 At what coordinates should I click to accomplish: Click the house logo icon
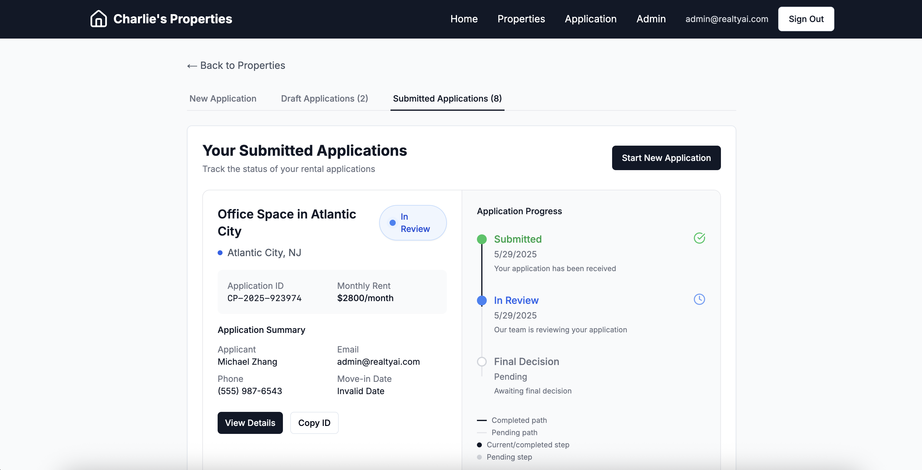point(98,19)
